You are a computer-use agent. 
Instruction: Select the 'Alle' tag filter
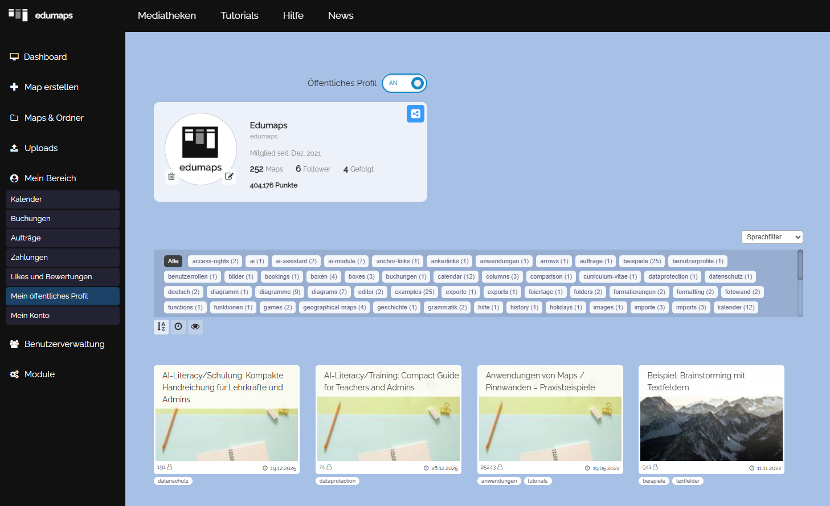(x=173, y=261)
